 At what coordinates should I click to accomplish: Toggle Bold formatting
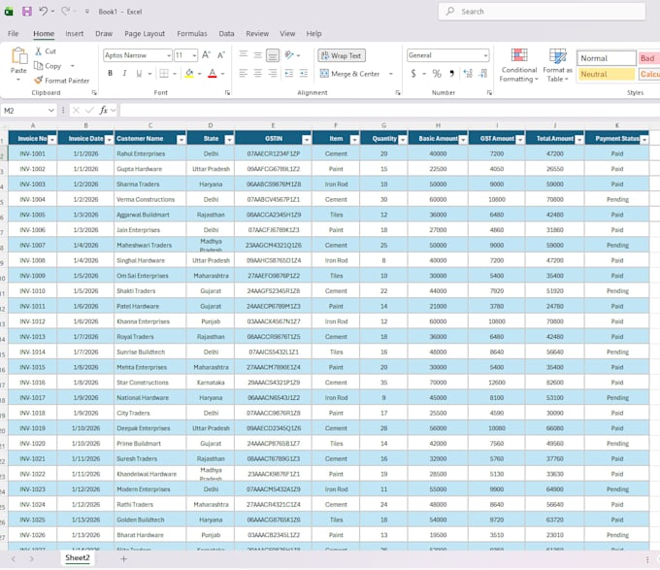(110, 73)
